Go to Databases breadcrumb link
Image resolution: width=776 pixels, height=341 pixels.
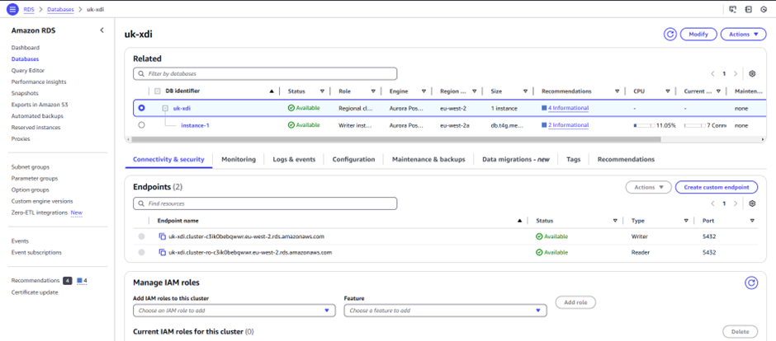pyautogui.click(x=60, y=9)
